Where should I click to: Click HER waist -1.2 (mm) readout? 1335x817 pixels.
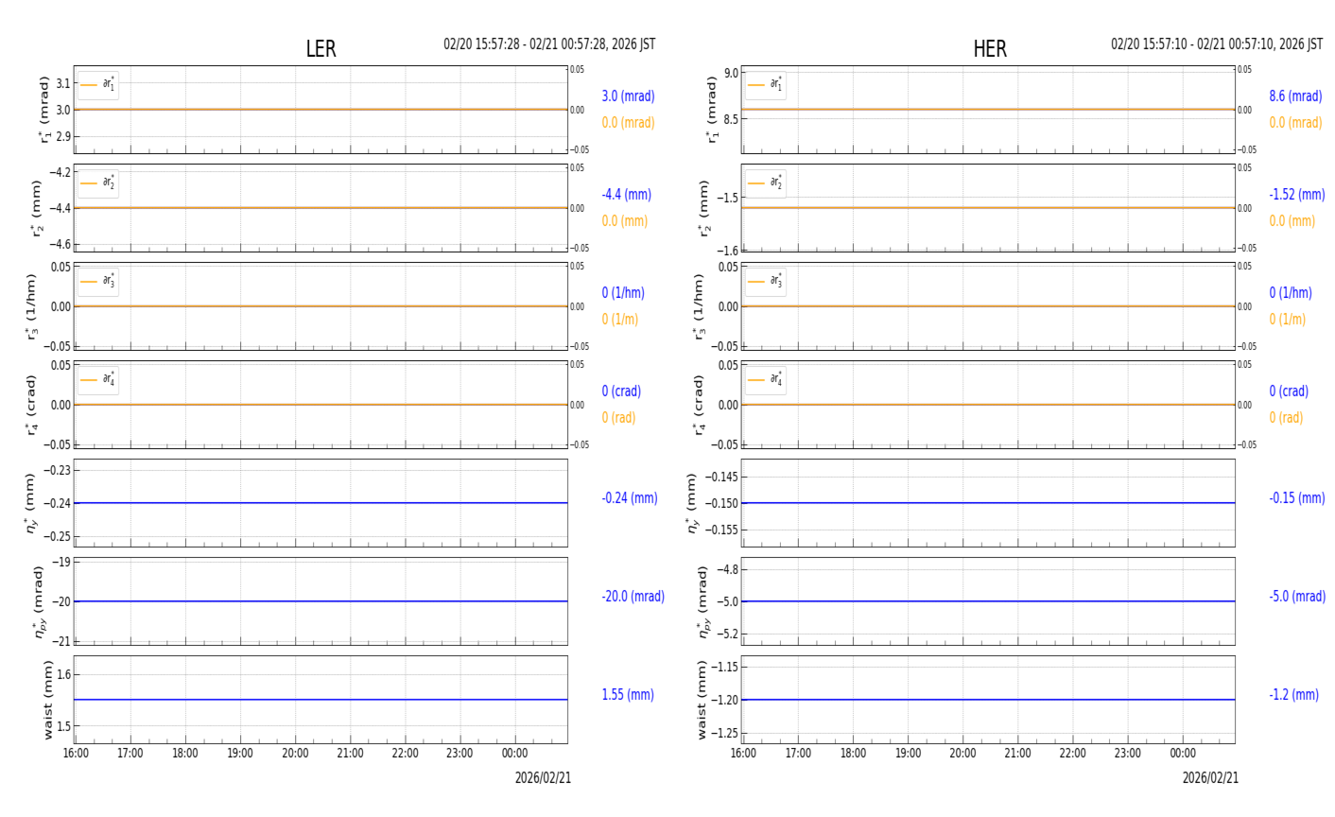[1293, 695]
